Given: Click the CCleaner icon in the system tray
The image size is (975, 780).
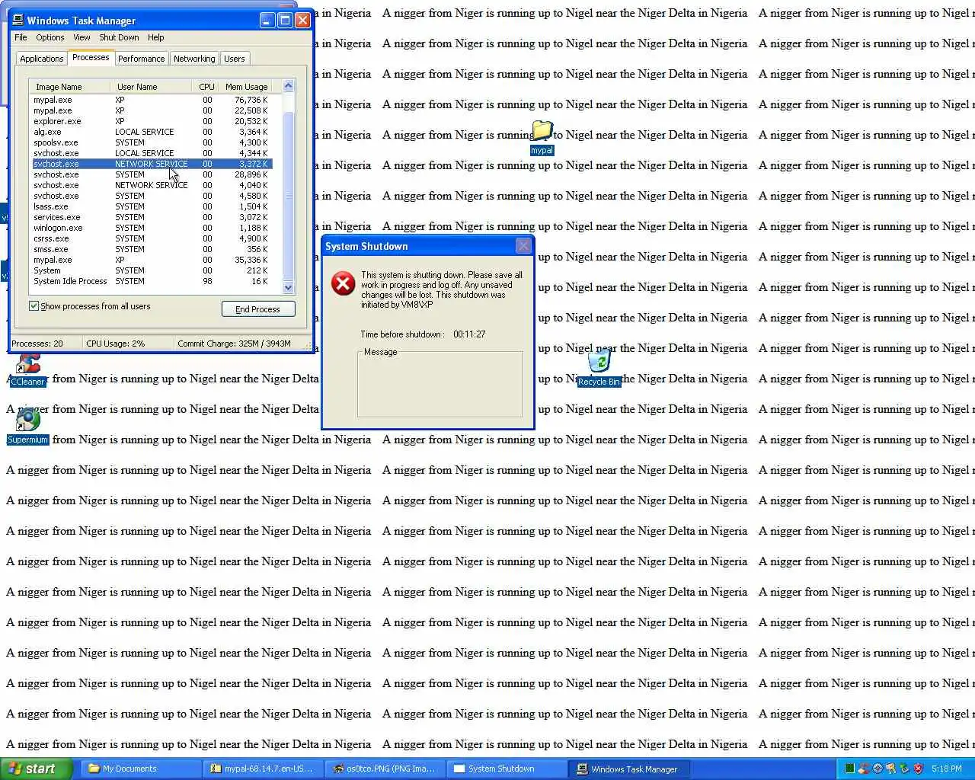Looking at the screenshot, I should click(864, 769).
